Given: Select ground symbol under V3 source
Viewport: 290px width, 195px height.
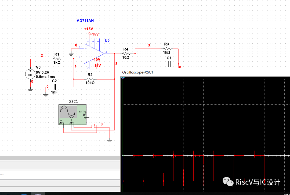Looking at the screenshot, I should [30, 90].
